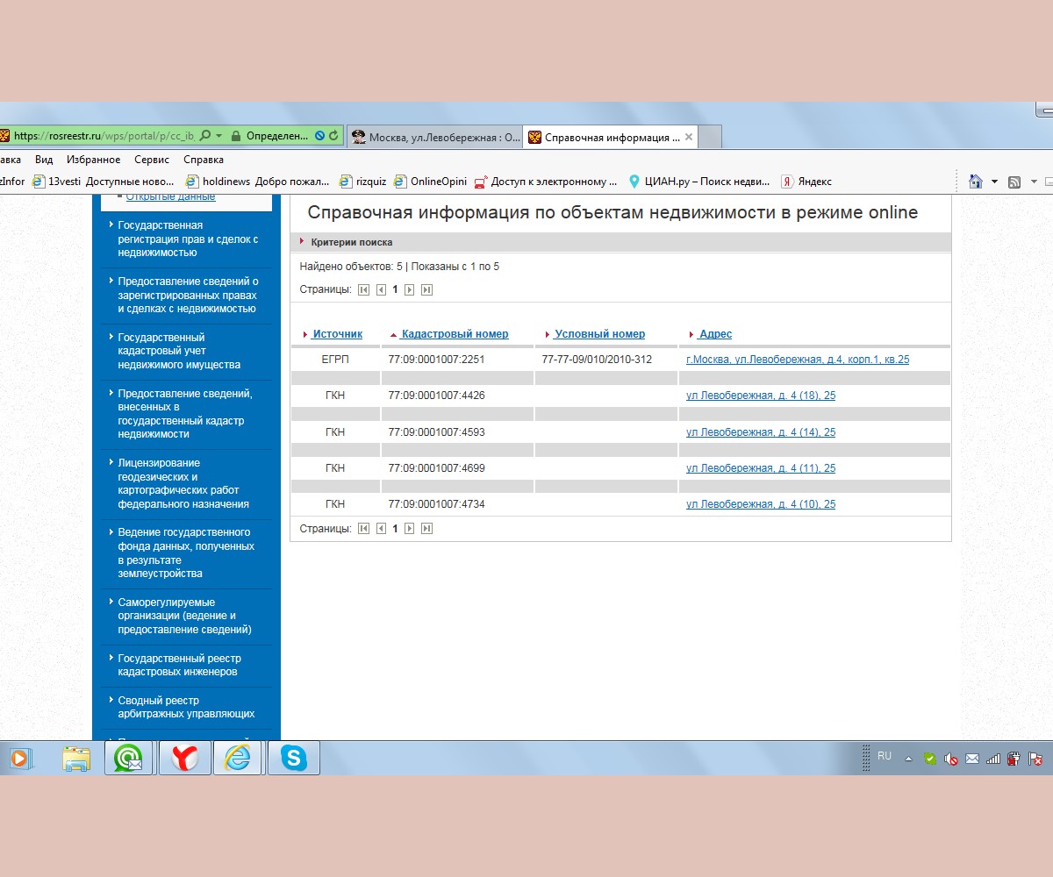Switch to Москва, ул.Левобережная tab
The height and width of the screenshot is (877, 1053).
pos(435,137)
